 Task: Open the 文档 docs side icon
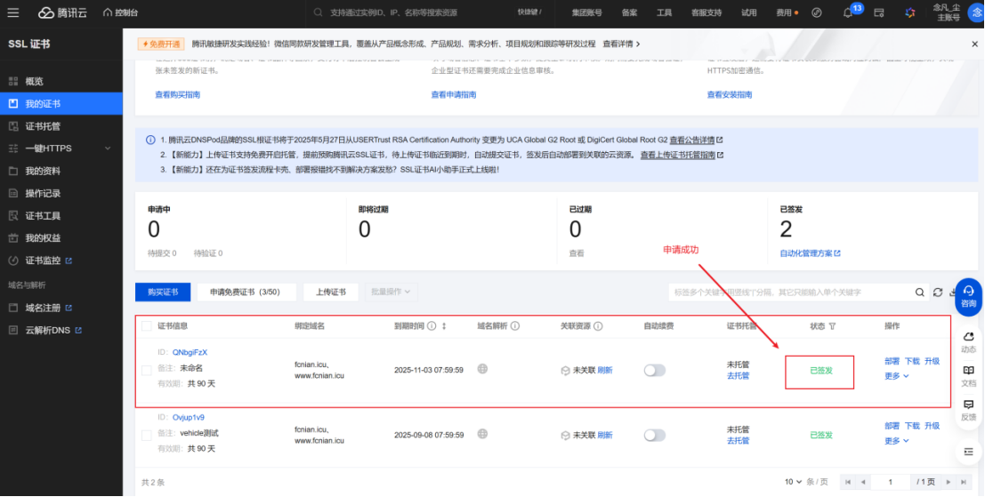pyautogui.click(x=969, y=376)
